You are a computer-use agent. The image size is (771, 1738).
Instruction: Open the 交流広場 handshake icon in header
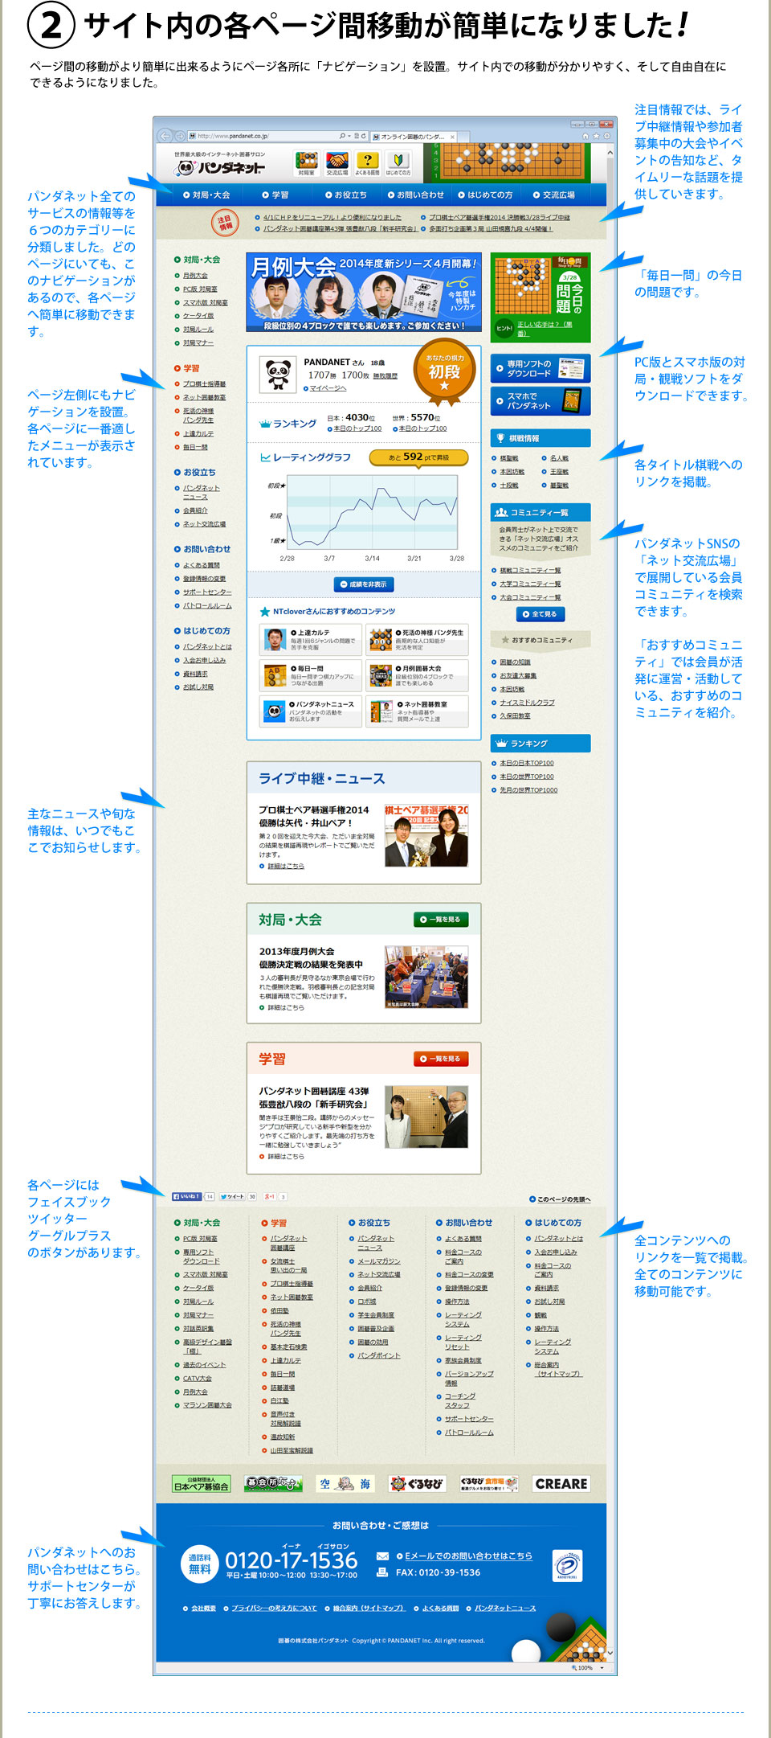pos(337,164)
